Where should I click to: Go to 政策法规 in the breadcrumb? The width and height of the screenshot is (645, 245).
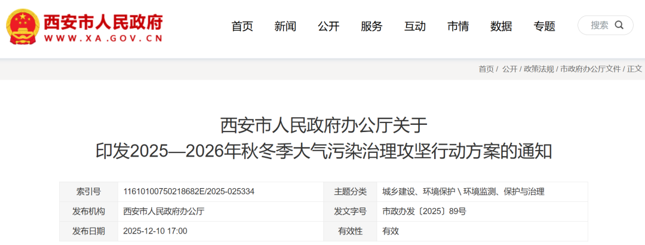(x=539, y=69)
